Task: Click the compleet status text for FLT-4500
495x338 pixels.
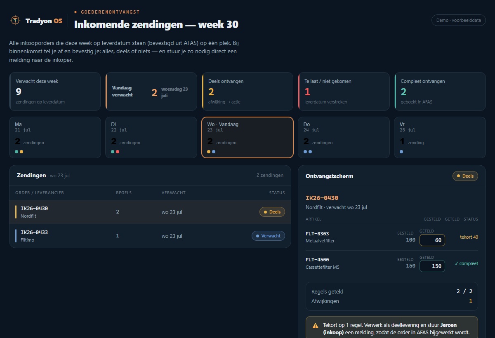Action: 466,263
